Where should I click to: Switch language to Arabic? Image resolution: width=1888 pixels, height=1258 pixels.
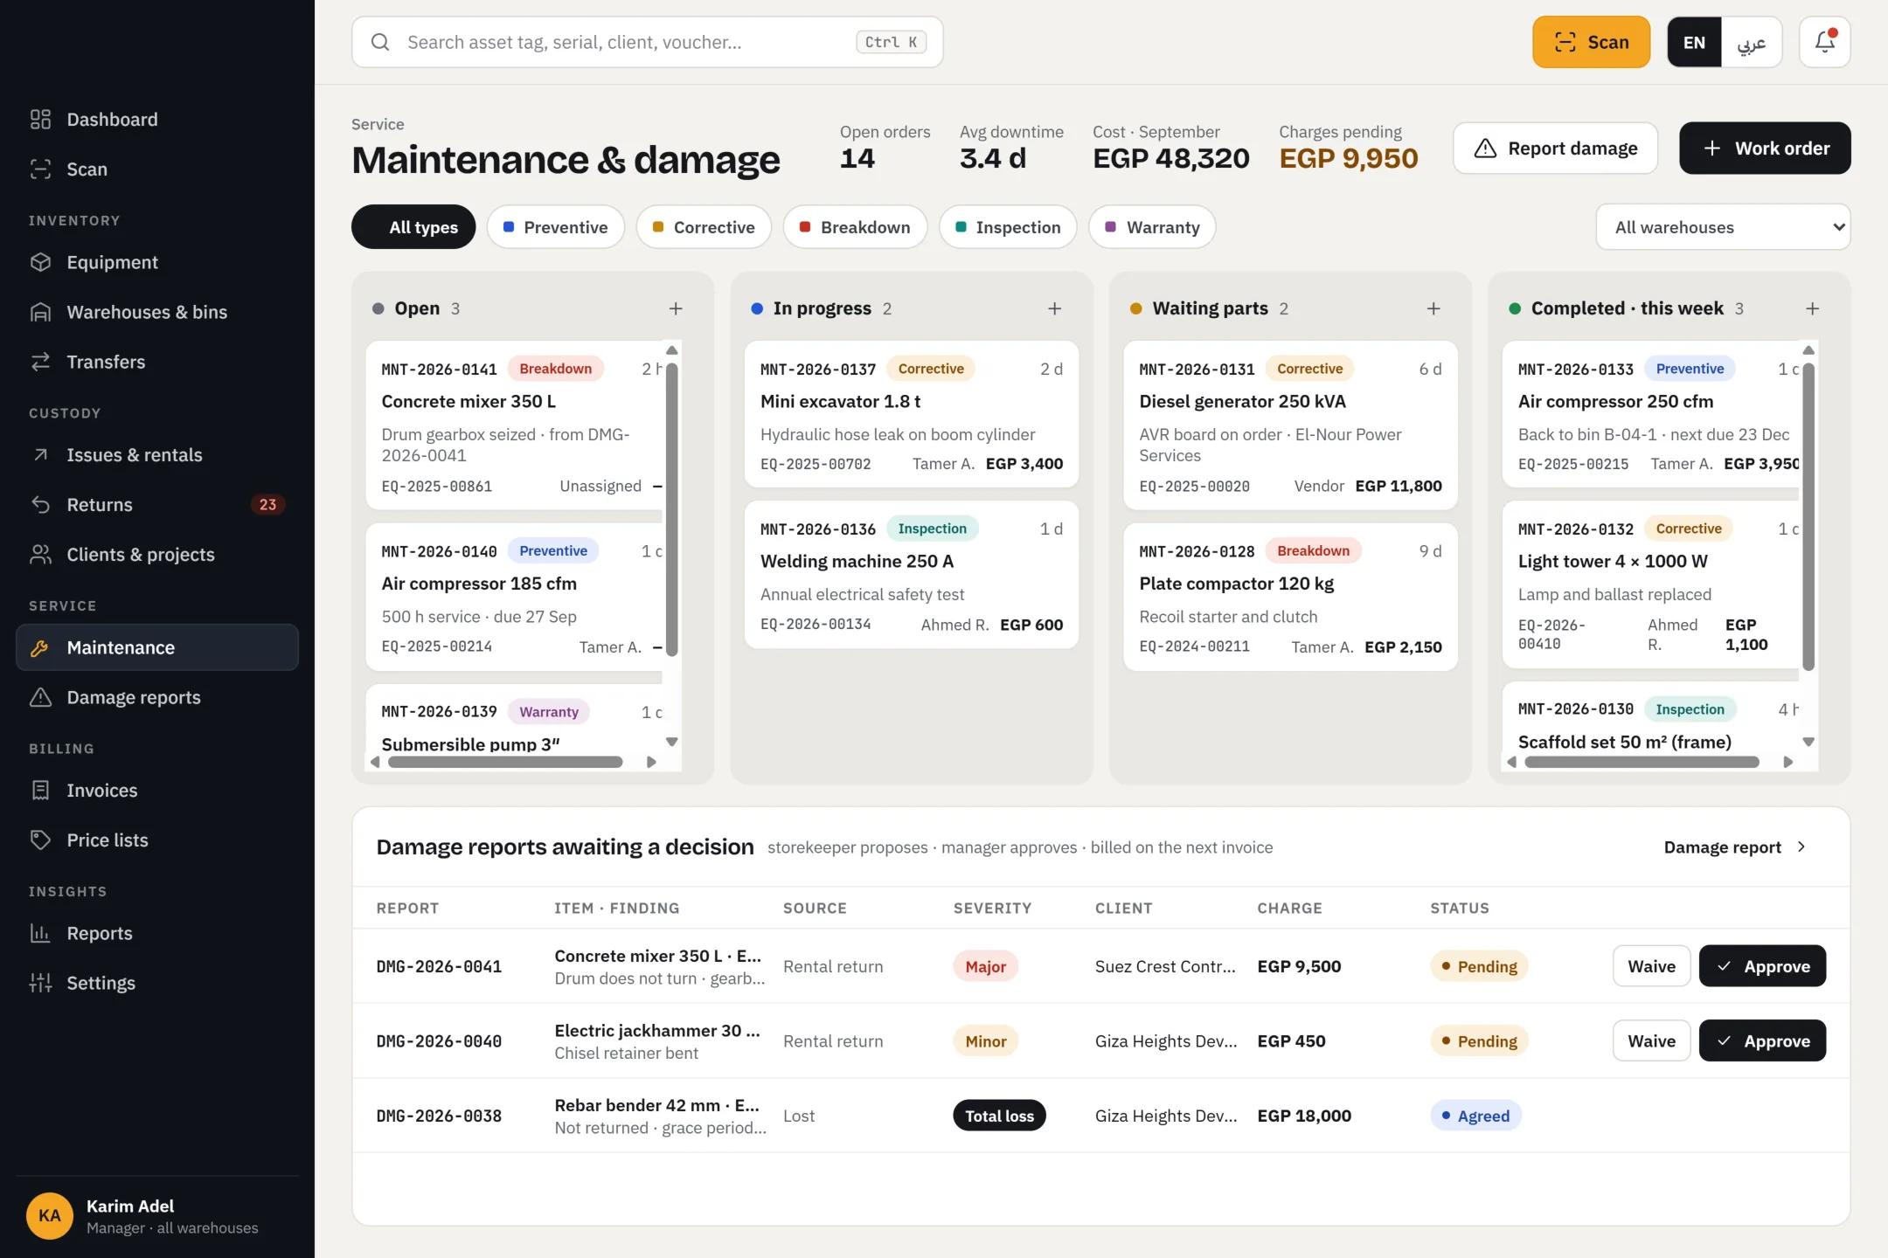[1752, 42]
